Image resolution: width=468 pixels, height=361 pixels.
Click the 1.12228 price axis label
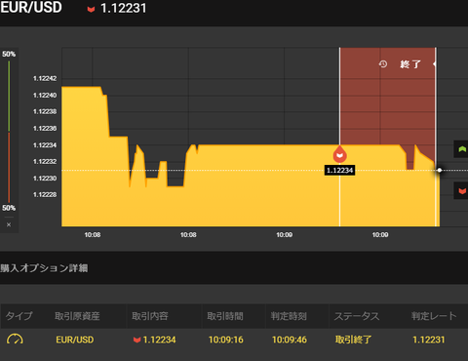pos(45,194)
